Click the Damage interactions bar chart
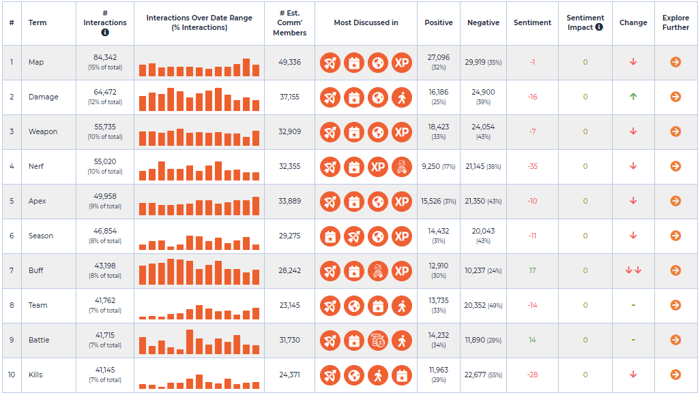This screenshot has width=700, height=395. (199, 99)
